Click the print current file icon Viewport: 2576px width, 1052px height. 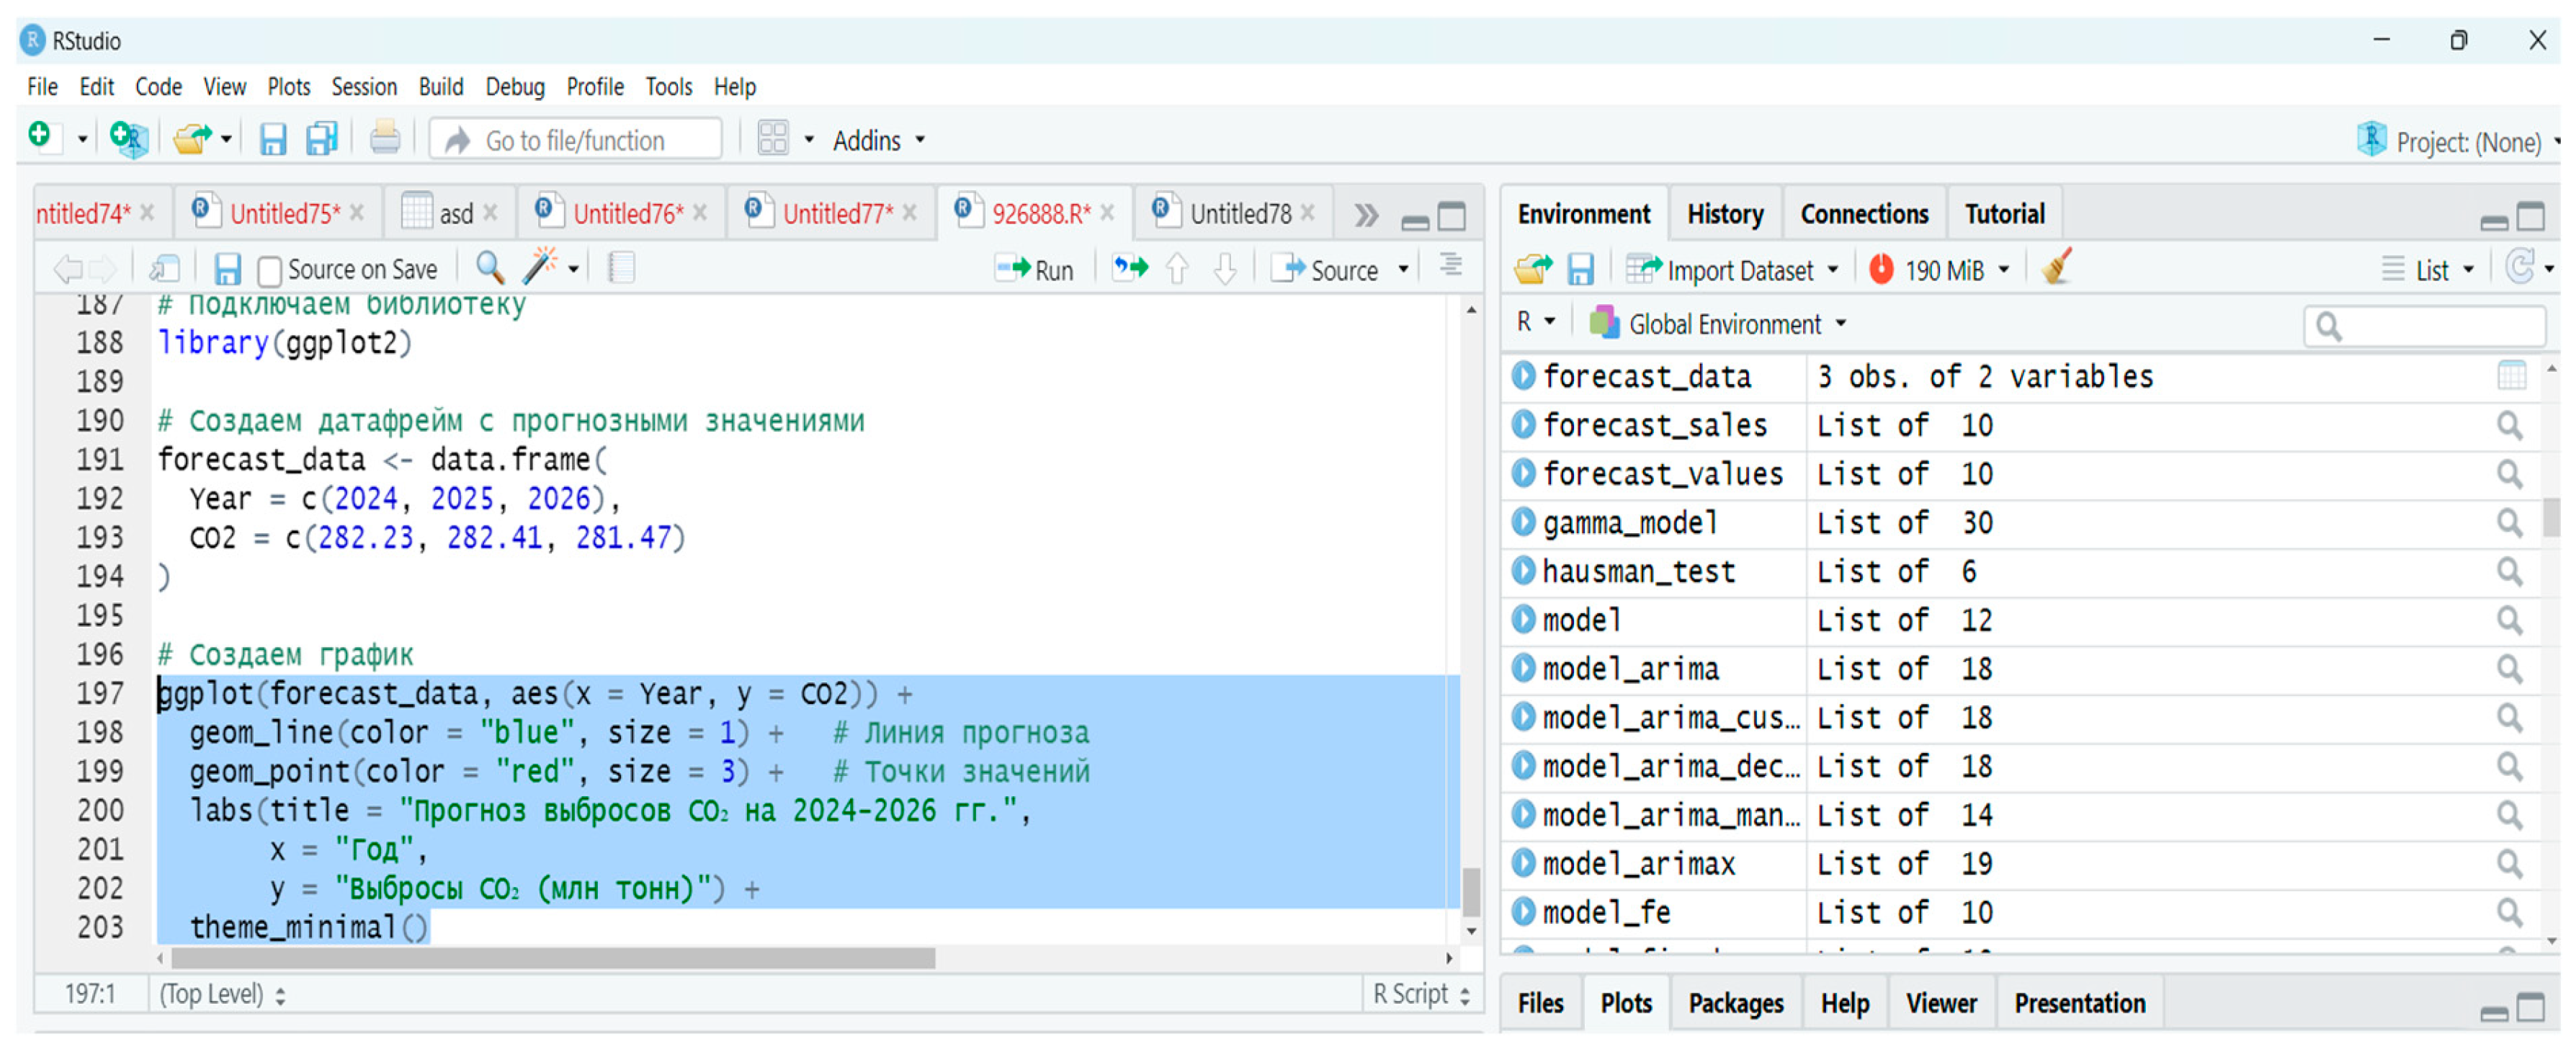(384, 139)
